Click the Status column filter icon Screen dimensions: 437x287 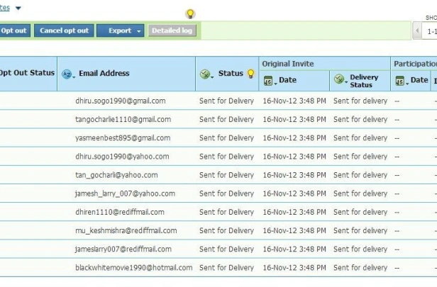pyautogui.click(x=205, y=74)
